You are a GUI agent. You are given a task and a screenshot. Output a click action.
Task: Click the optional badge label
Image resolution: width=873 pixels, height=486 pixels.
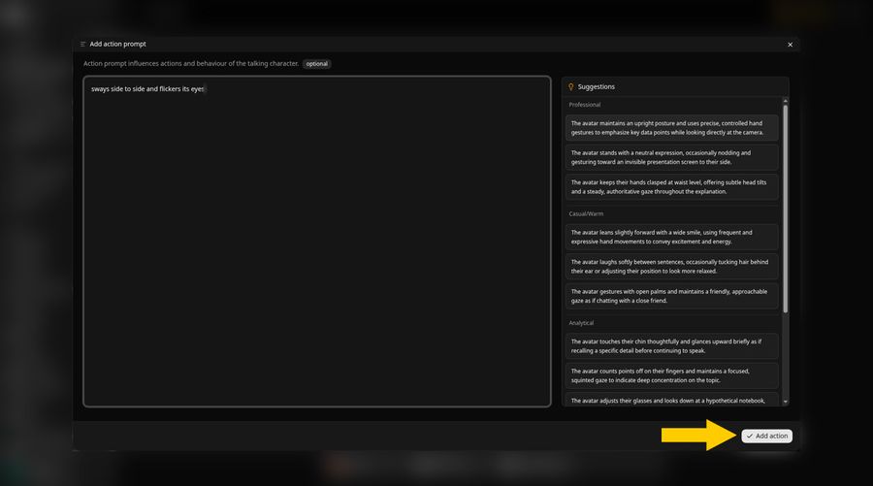click(317, 64)
